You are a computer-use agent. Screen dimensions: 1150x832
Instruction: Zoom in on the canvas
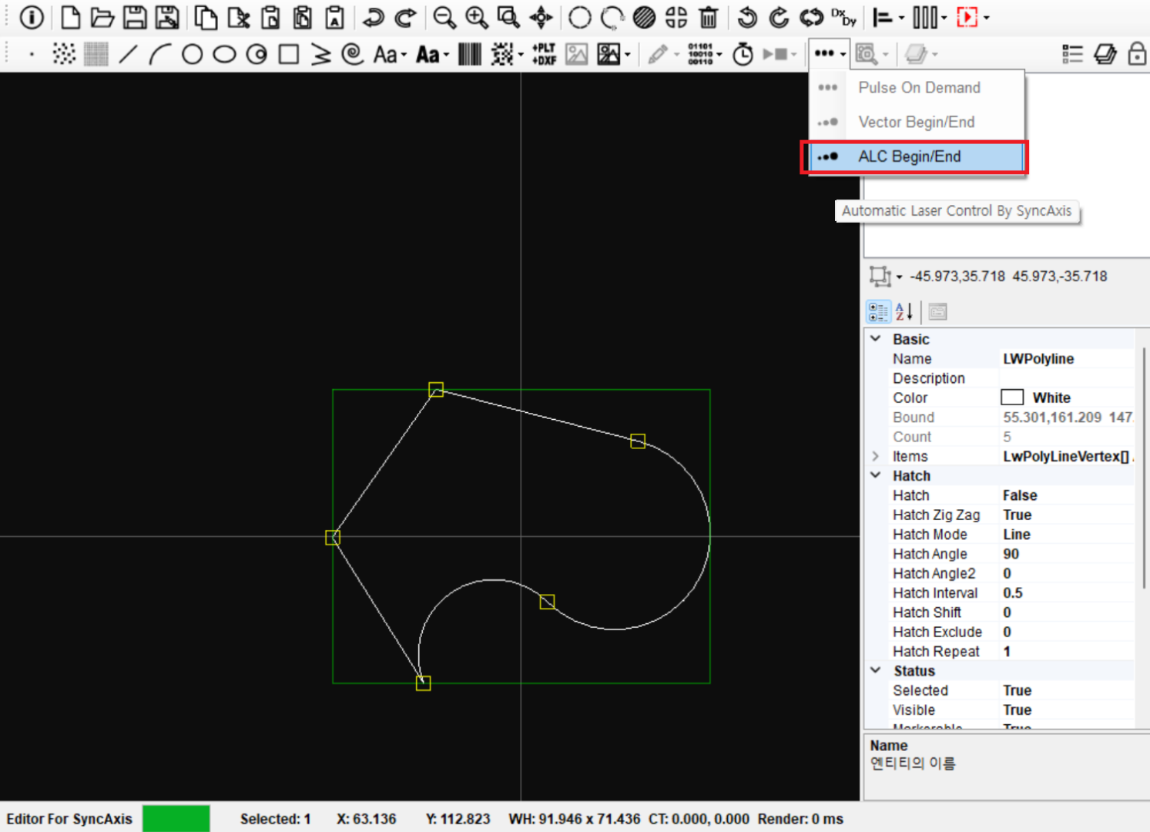tap(476, 17)
